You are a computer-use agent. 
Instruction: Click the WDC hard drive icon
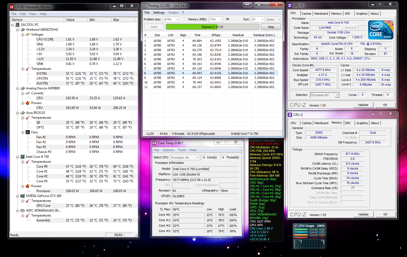(x=23, y=211)
